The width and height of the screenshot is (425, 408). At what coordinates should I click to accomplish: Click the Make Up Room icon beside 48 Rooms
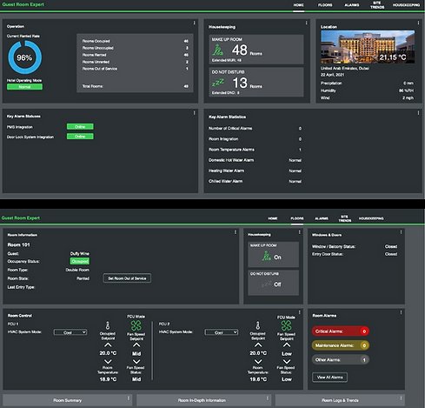point(218,50)
